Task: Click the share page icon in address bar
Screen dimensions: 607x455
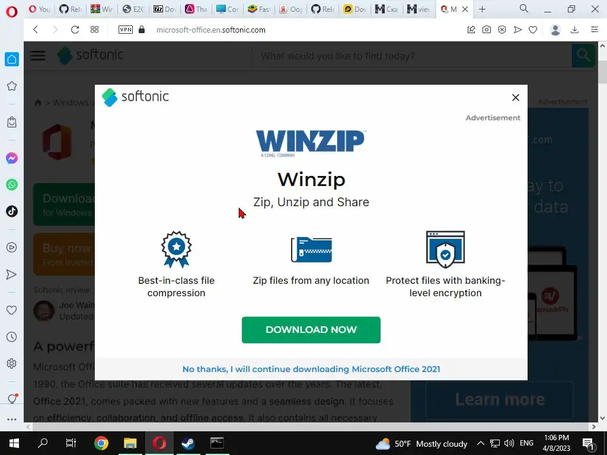Action: coord(471,30)
